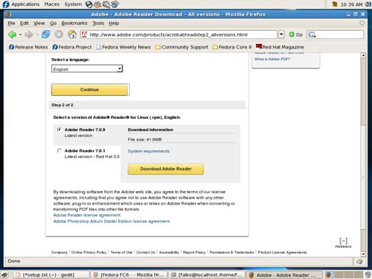This screenshot has width=372, height=279.
Task: Open the Red Hat Magazine bookmark
Action: [280, 47]
